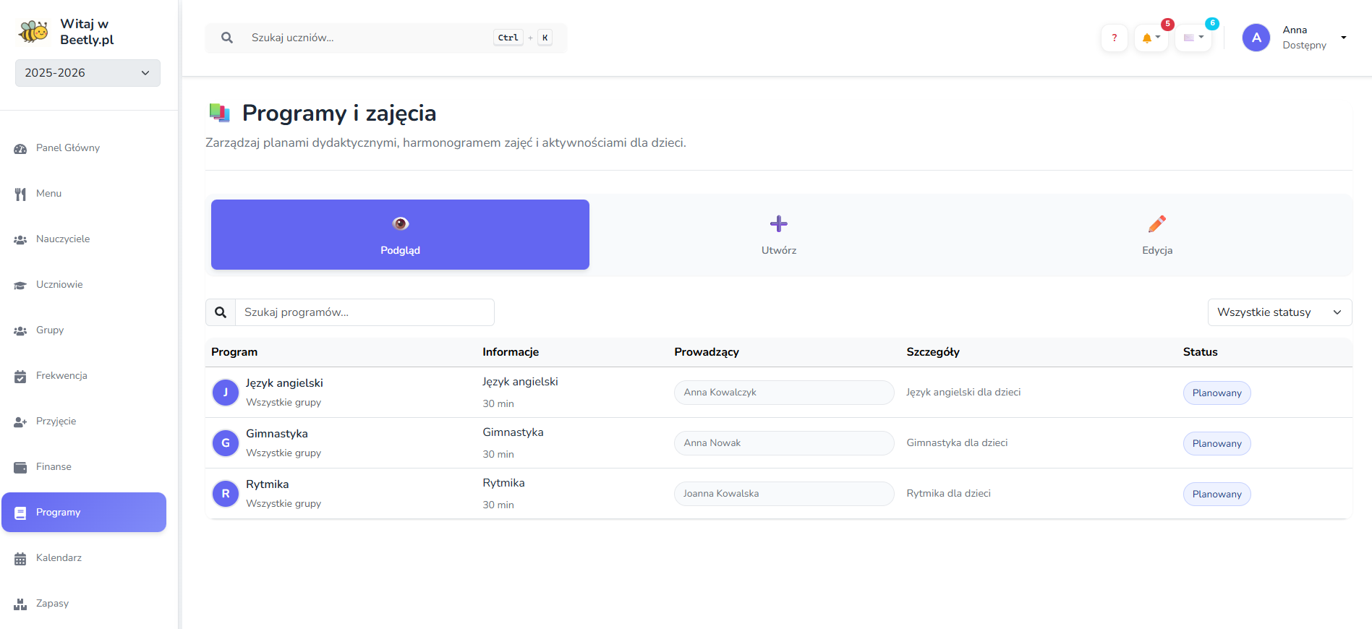The height and width of the screenshot is (629, 1372).
Task: Click the Status column header
Action: (x=1201, y=352)
